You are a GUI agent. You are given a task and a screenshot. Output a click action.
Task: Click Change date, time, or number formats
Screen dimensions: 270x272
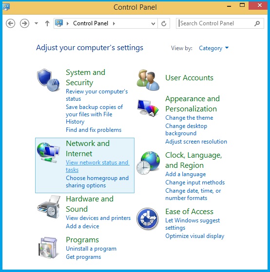[193, 194]
